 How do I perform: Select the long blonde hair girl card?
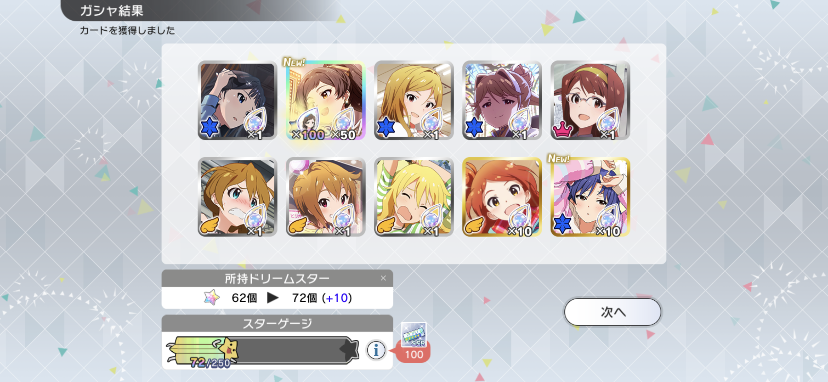(414, 100)
